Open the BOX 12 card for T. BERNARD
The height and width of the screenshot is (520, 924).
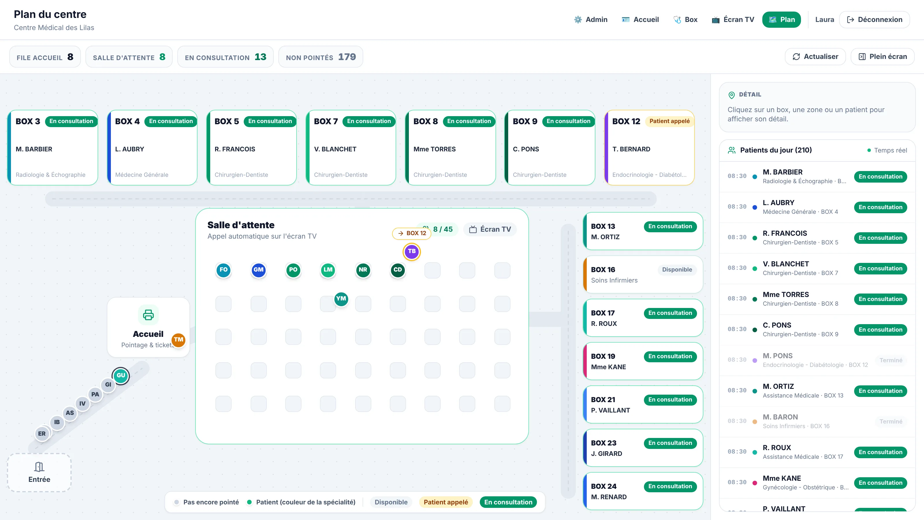650,148
